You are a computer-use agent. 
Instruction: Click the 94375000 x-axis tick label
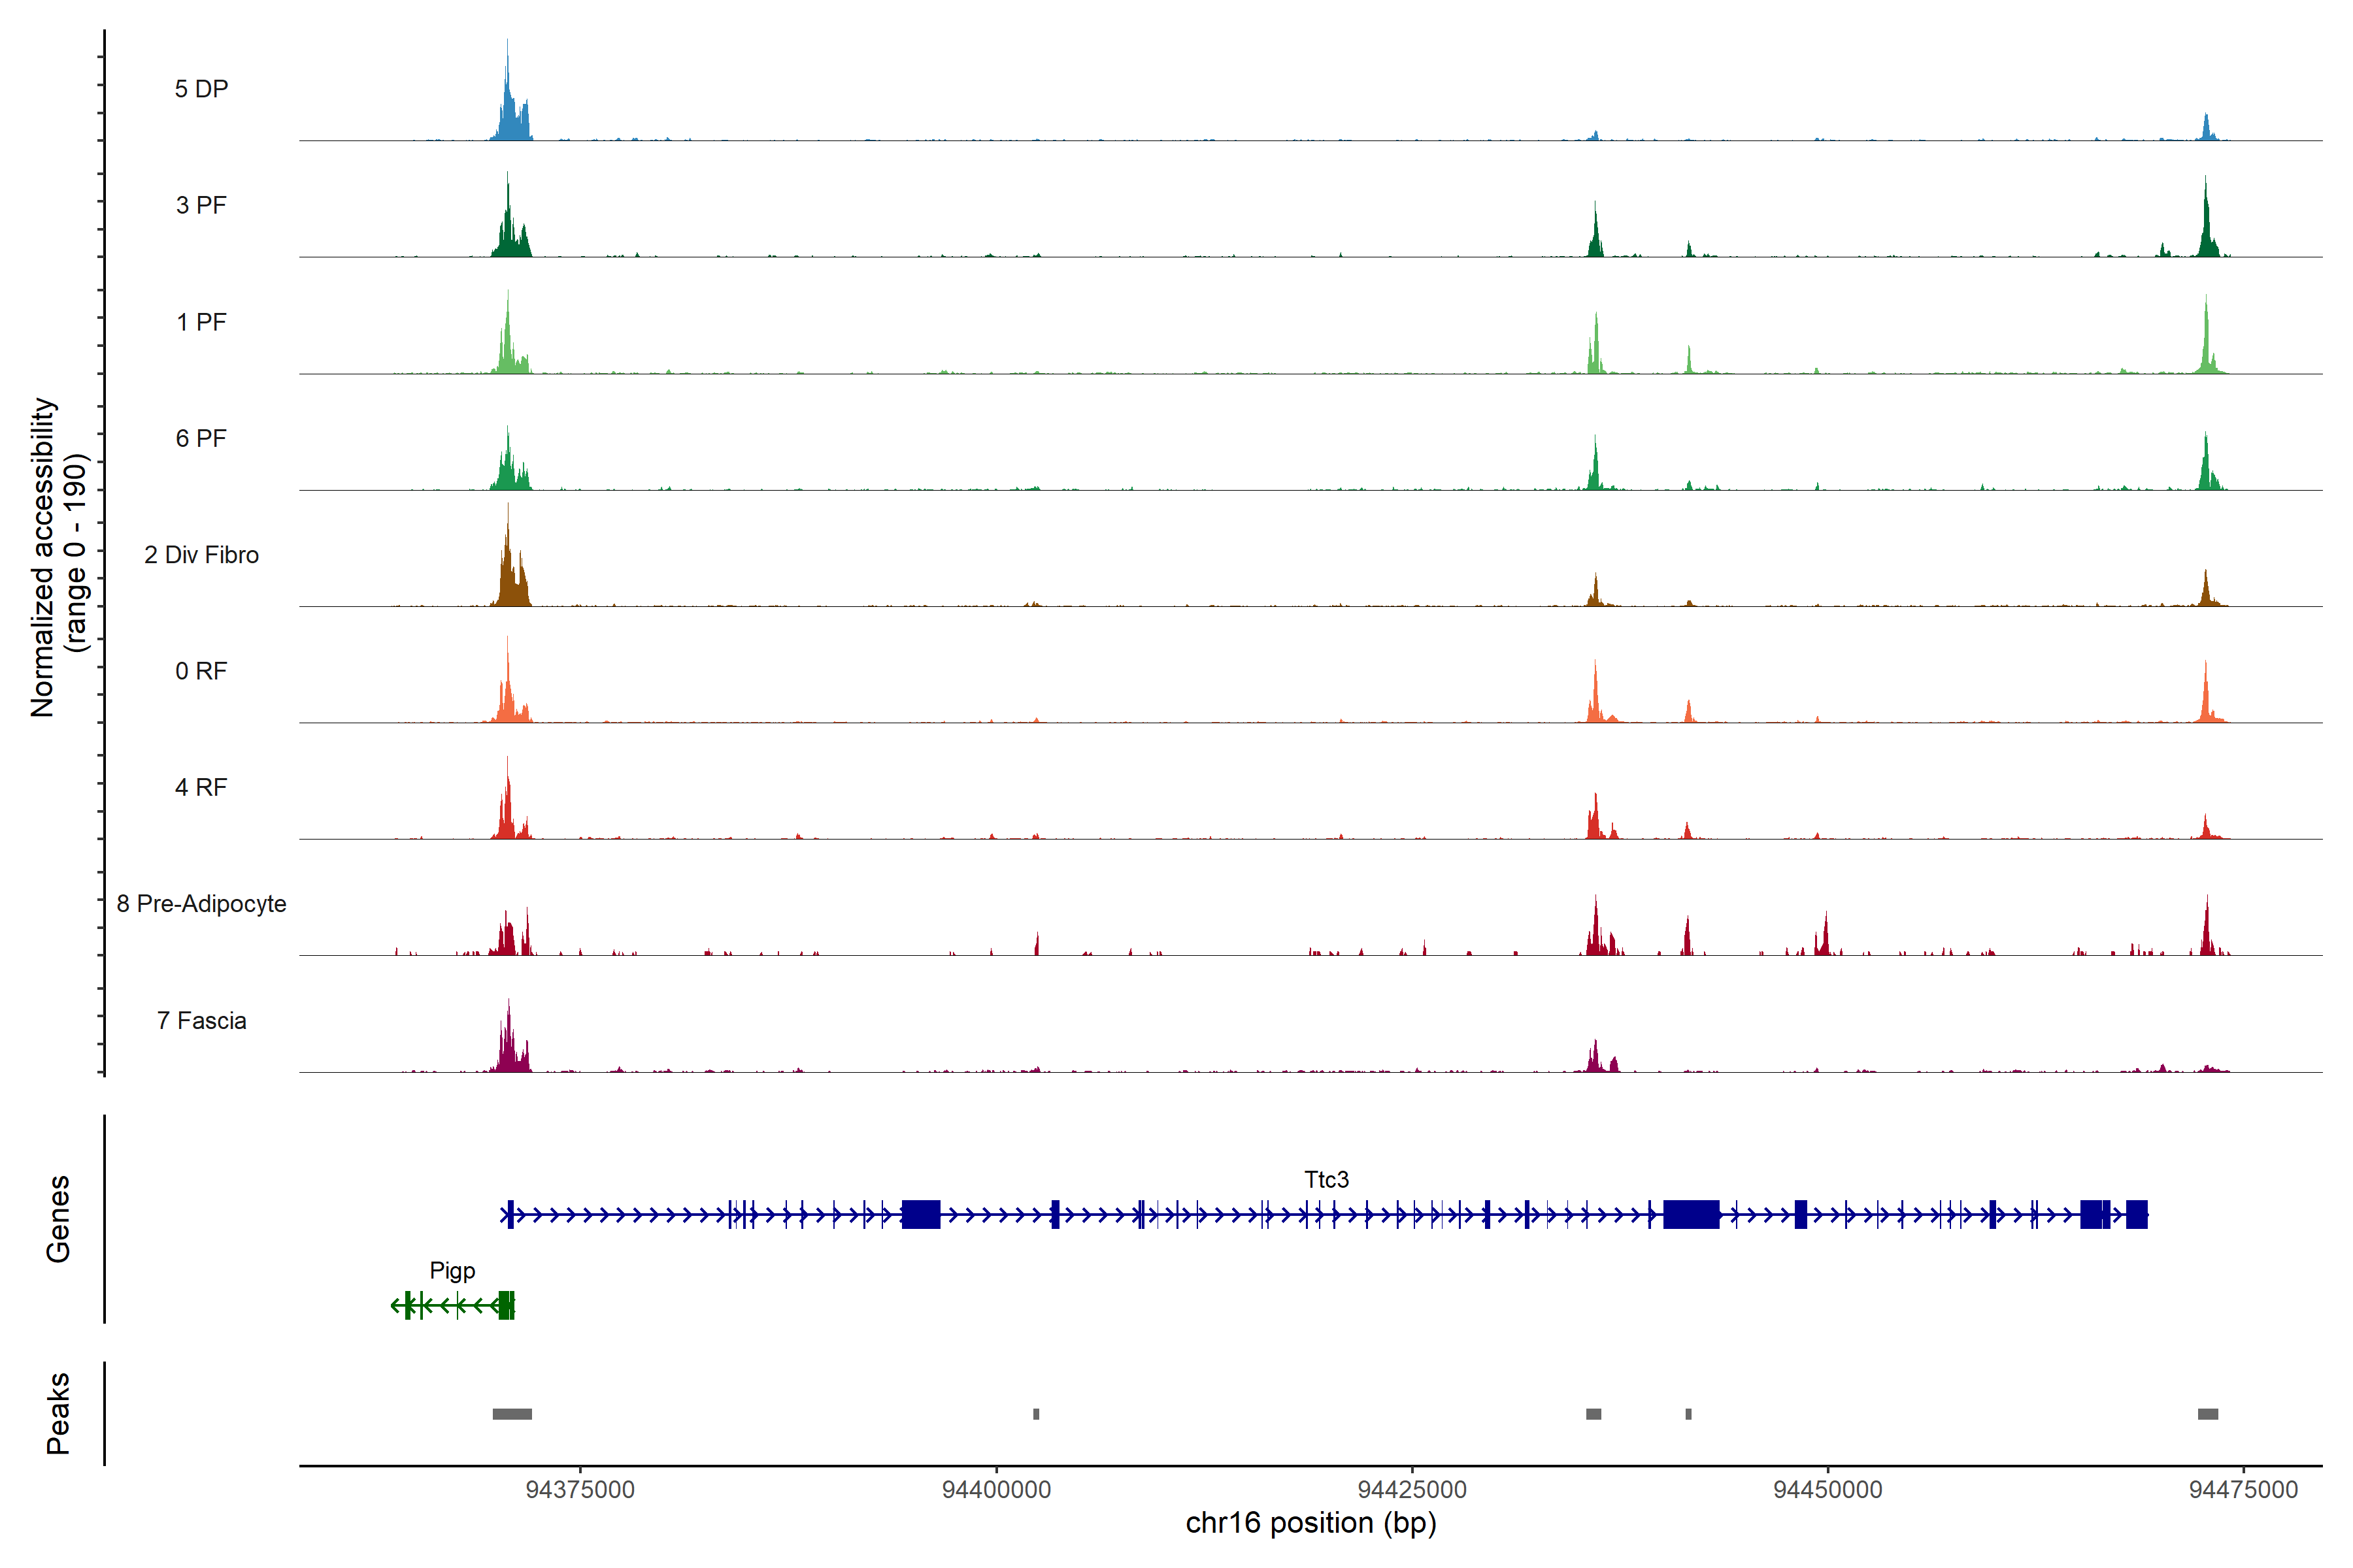[580, 1490]
